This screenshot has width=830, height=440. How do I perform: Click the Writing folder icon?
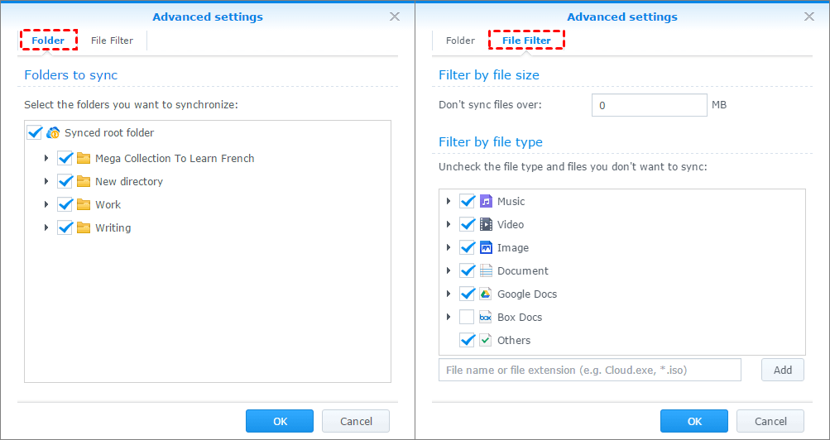(x=84, y=227)
